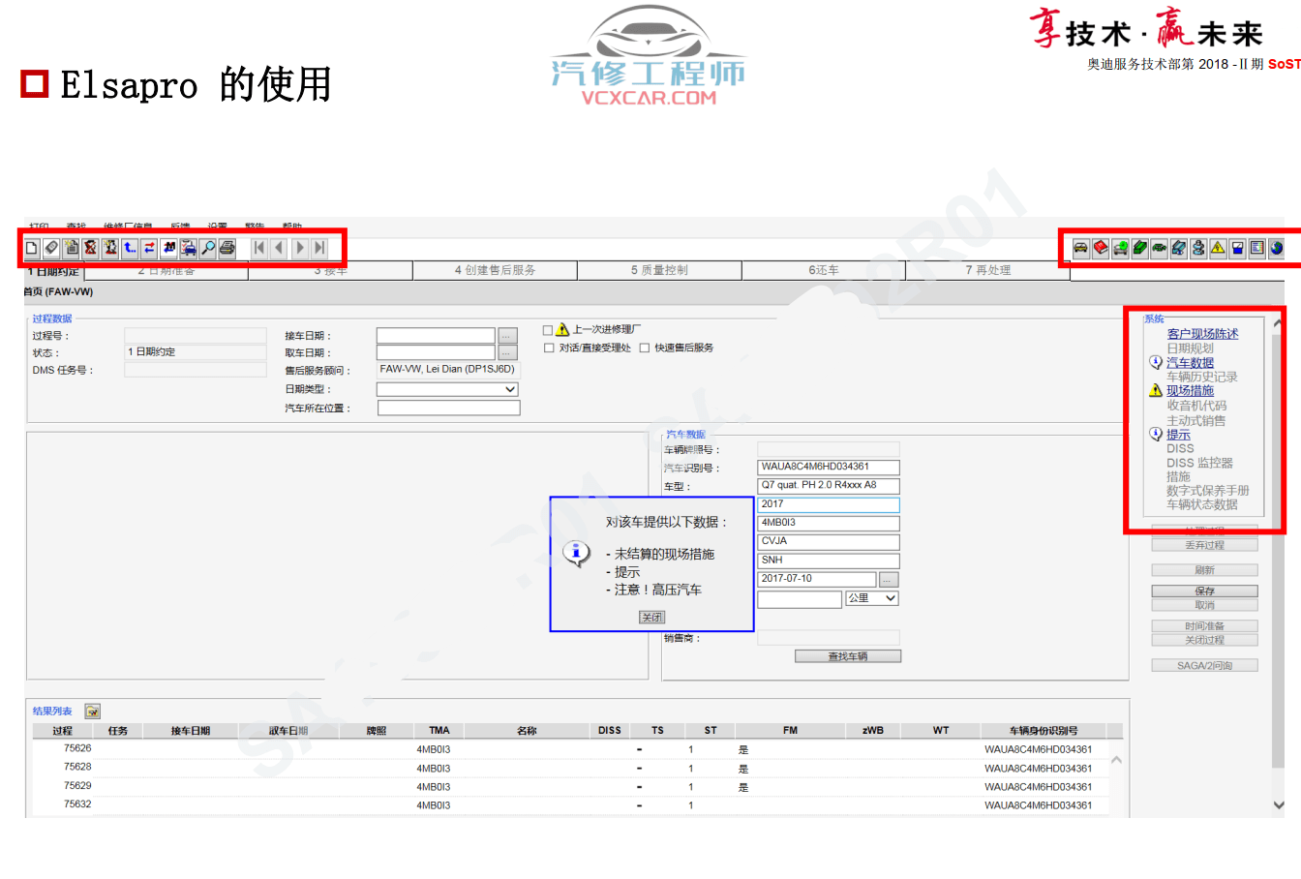The width and height of the screenshot is (1301, 879).
Task: Open the 客户现场陈述 link
Action: coord(1202,334)
